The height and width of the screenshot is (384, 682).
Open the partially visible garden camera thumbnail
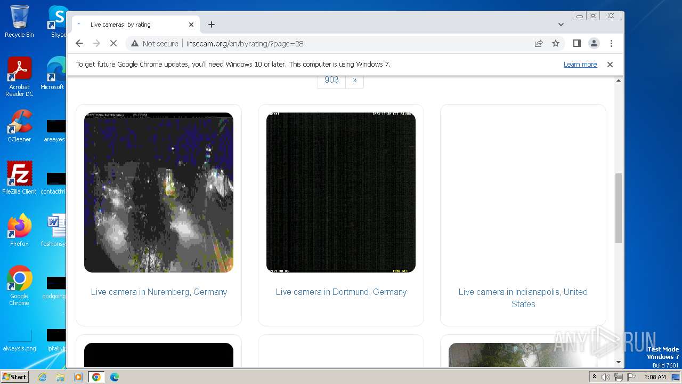click(523, 355)
